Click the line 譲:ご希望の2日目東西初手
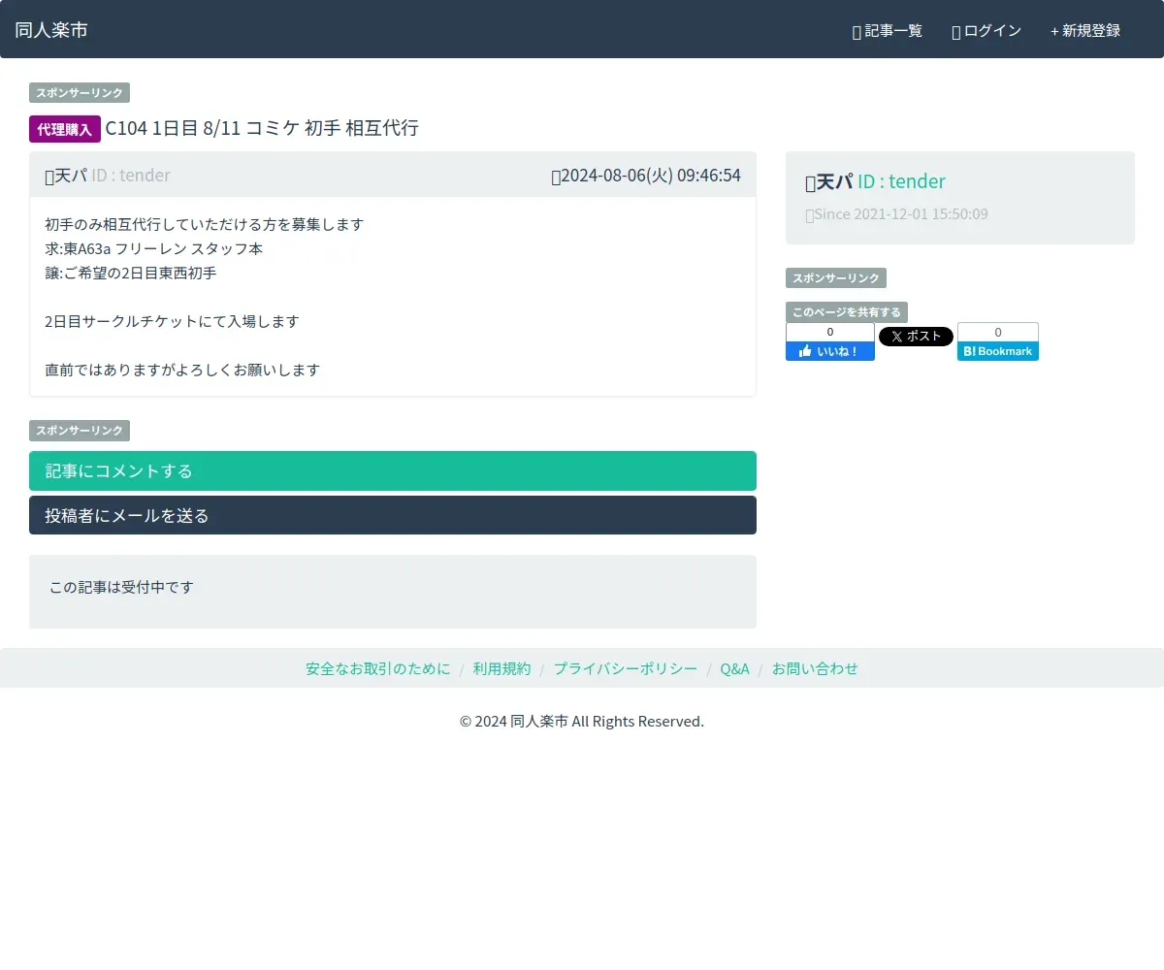Viewport: 1164px width, 970px height. pos(131,273)
